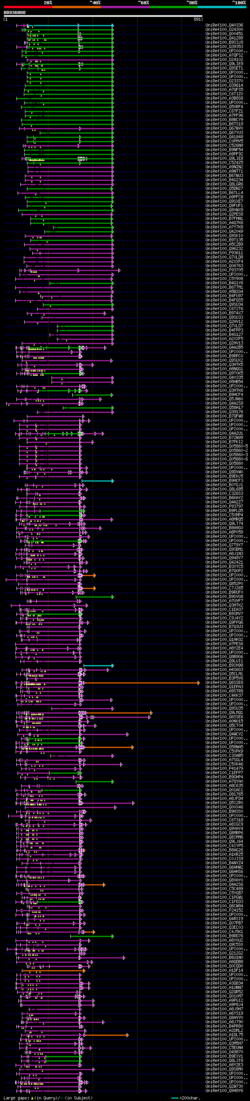Open hit UniRef100_B9EXV1

(224, 1056)
